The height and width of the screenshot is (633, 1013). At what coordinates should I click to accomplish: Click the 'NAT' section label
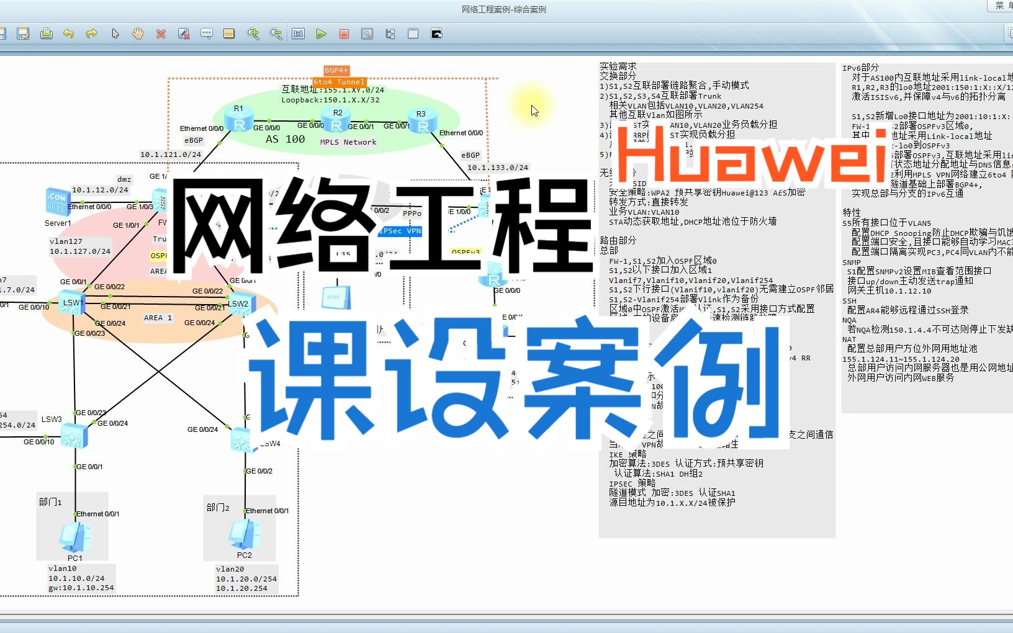849,339
